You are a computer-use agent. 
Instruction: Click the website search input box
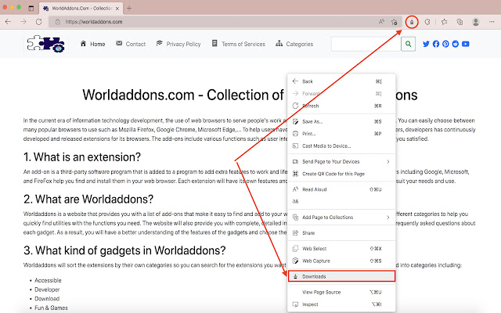(x=366, y=44)
